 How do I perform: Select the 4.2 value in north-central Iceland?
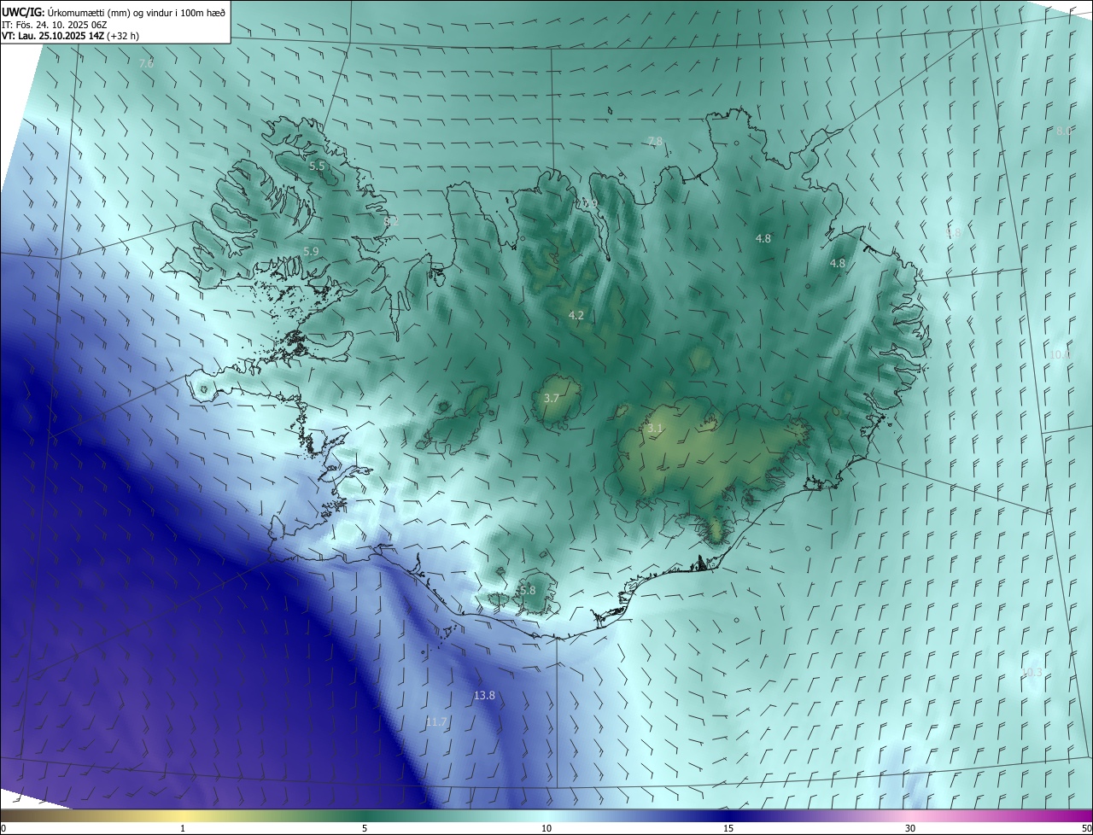coord(576,315)
